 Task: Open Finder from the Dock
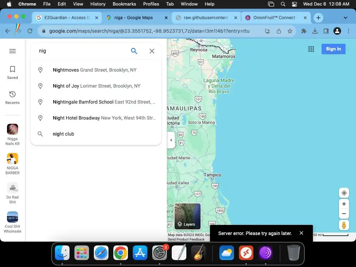pos(62,253)
